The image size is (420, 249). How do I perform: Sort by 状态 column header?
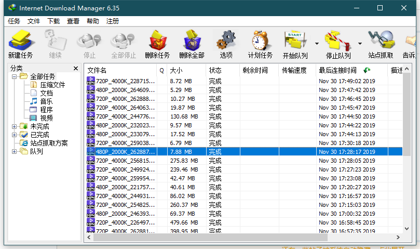(223, 70)
